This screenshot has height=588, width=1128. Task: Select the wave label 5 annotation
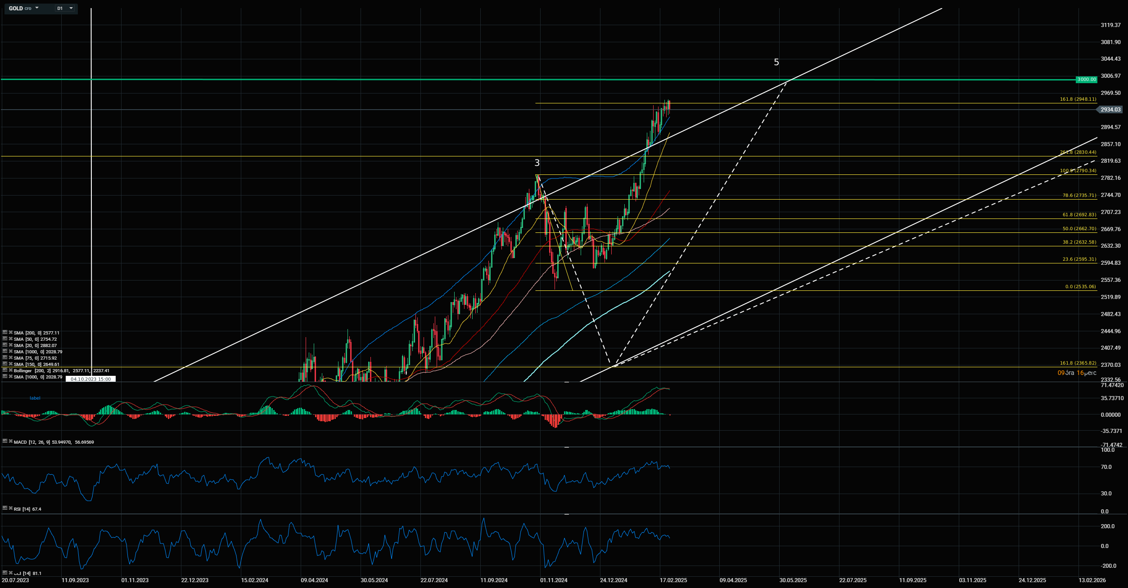776,62
